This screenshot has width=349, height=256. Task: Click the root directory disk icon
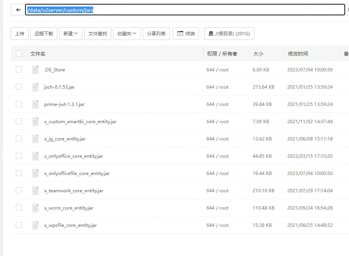tap(211, 34)
